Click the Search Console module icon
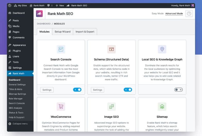The height and width of the screenshot is (136, 202). [61, 49]
